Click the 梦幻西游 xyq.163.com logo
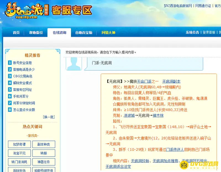 coord(27,10)
